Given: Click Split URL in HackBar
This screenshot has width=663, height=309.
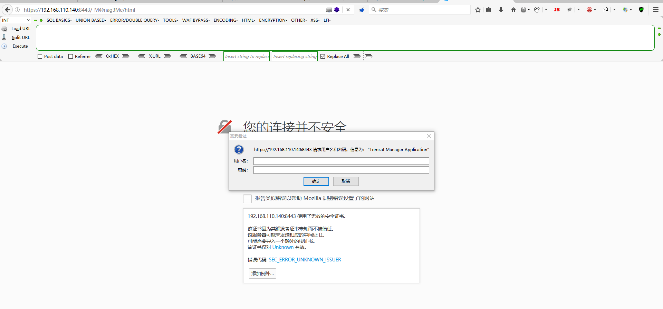Looking at the screenshot, I should pos(21,38).
